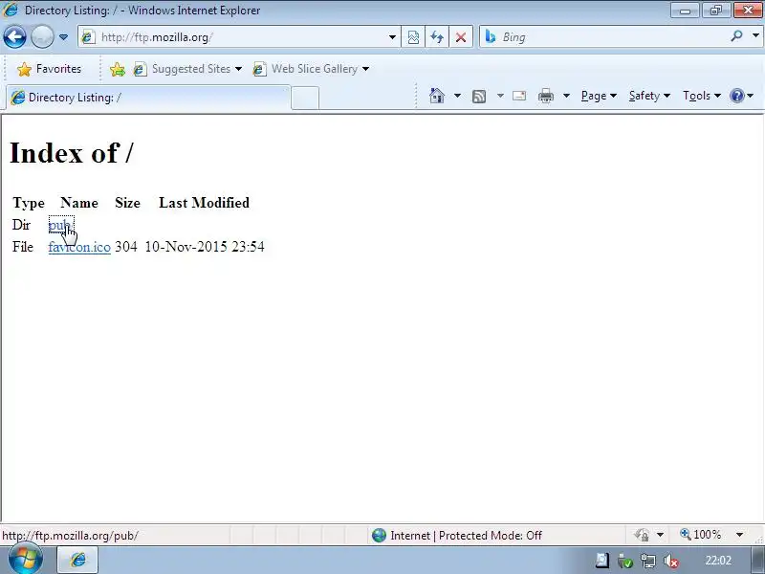Viewport: 765px width, 574px height.
Task: Open the Favorites center button
Action: [50, 69]
